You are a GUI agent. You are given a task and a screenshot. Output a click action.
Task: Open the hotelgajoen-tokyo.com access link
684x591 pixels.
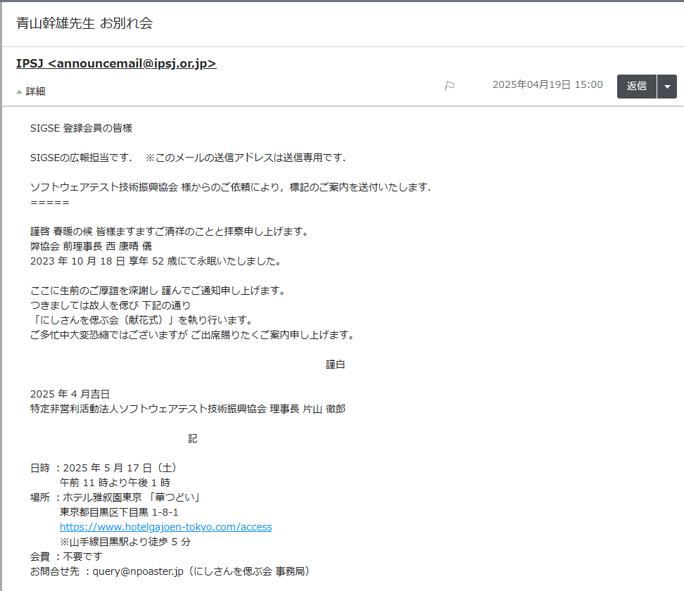pyautogui.click(x=166, y=527)
